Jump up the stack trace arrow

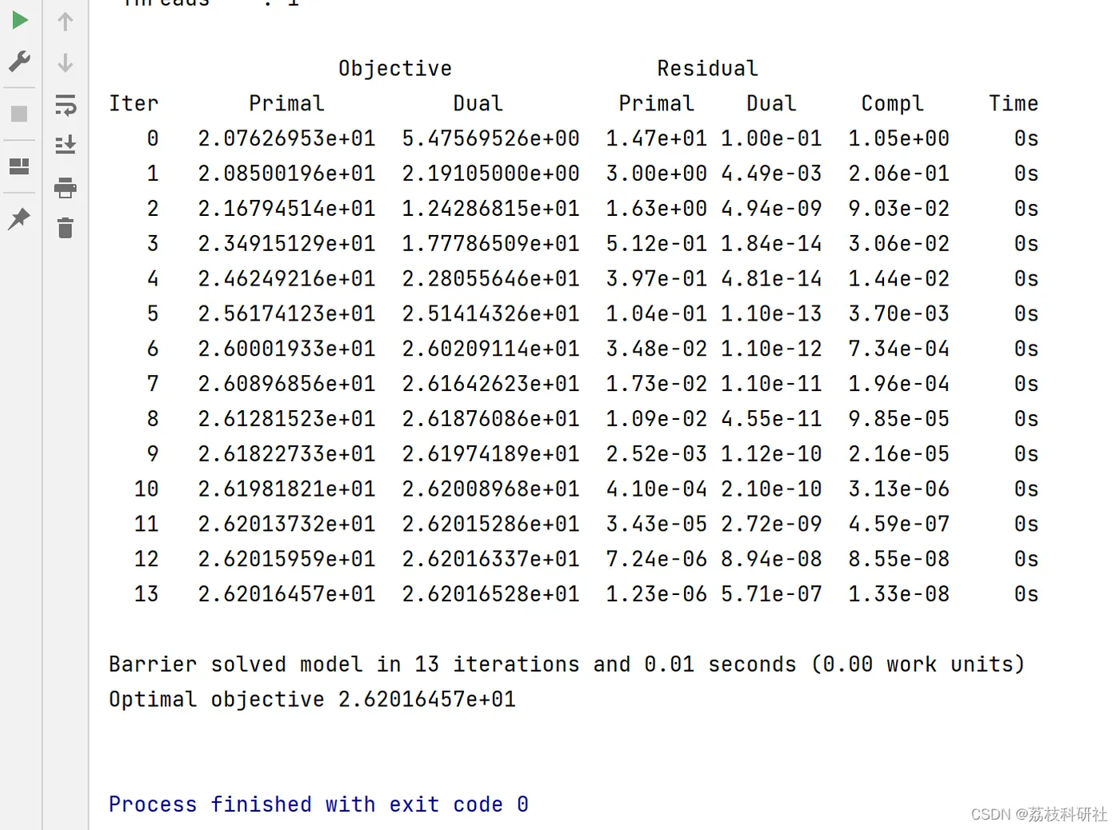click(66, 22)
